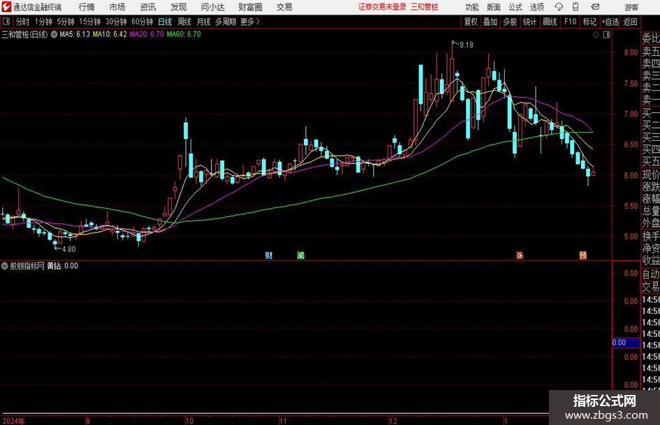Switch to the 15分钟 period tab
660x425 pixels.
90,22
